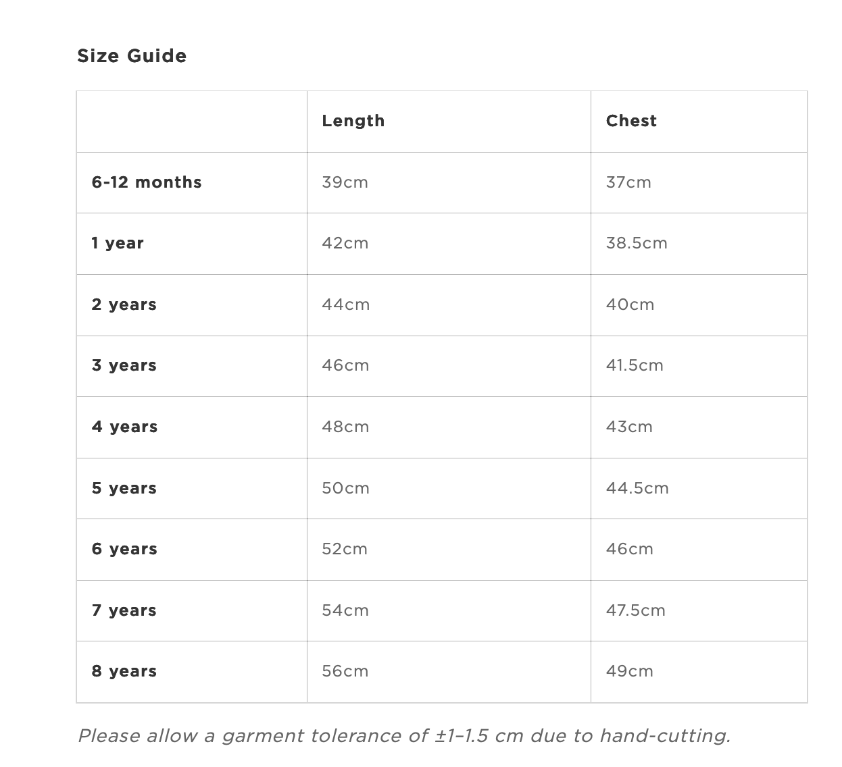Select the 6 years row label
The image size is (842, 767).
tap(125, 549)
